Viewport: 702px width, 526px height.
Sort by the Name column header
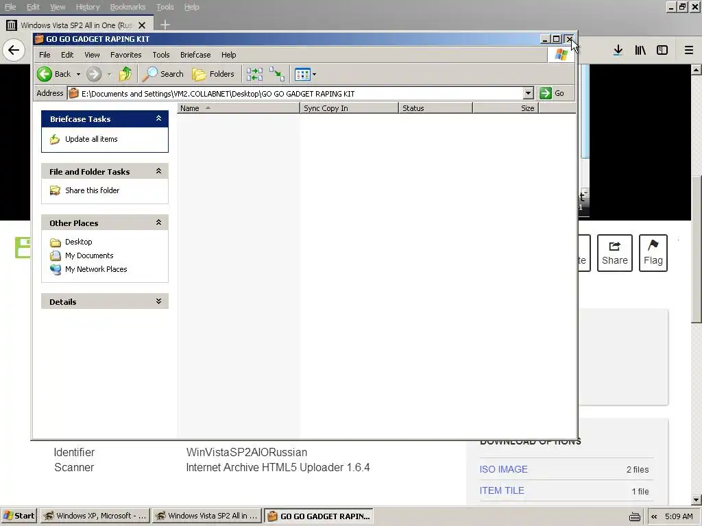coord(238,108)
